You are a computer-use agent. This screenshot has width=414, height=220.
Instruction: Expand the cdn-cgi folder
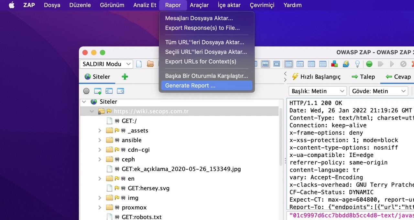100,150
